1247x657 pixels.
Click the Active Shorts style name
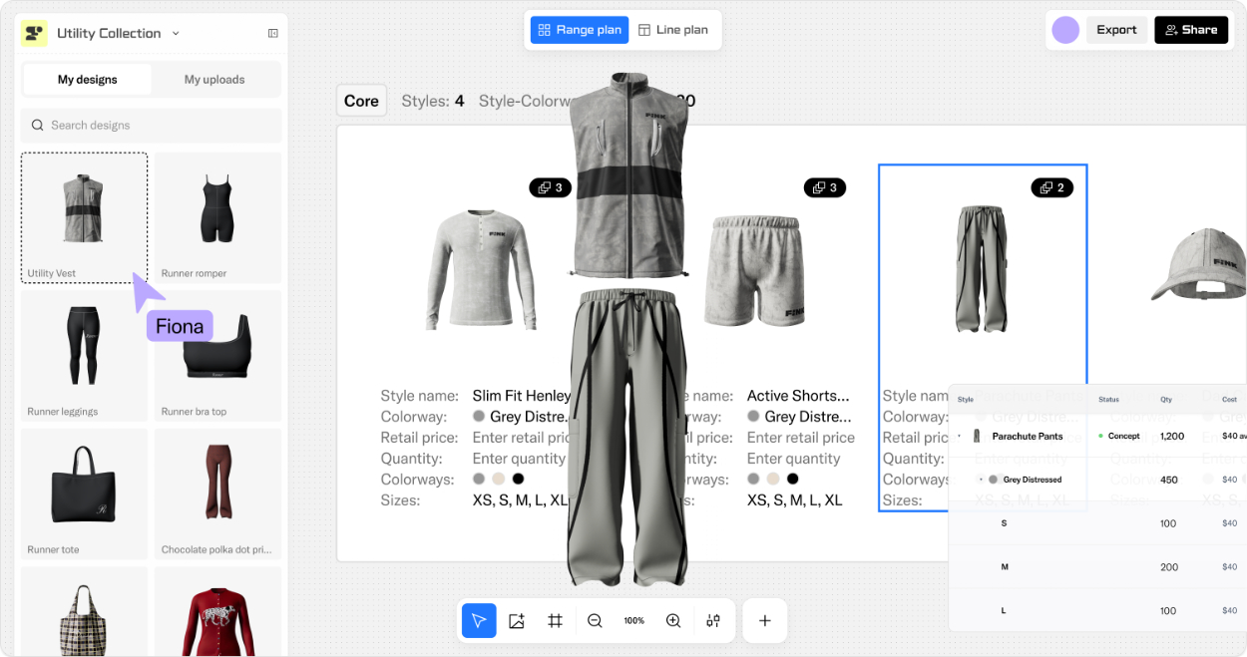pos(798,396)
